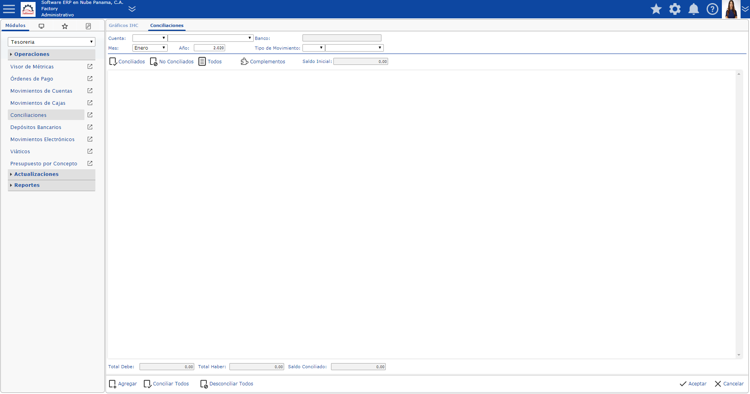Image resolution: width=750 pixels, height=394 pixels.
Task: Click Desconciliar Todos
Action: (x=227, y=384)
